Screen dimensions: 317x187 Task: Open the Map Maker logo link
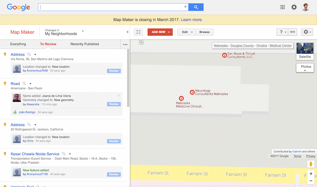click(x=22, y=32)
